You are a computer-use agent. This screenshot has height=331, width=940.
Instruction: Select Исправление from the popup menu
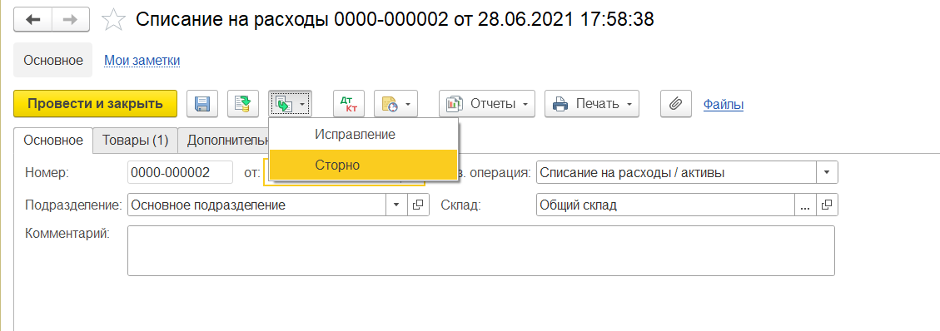coord(363,134)
